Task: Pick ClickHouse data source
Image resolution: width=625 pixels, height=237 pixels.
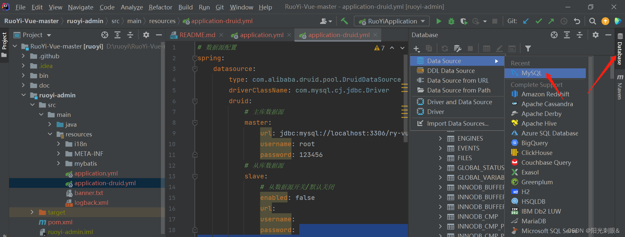Action: tap(537, 153)
